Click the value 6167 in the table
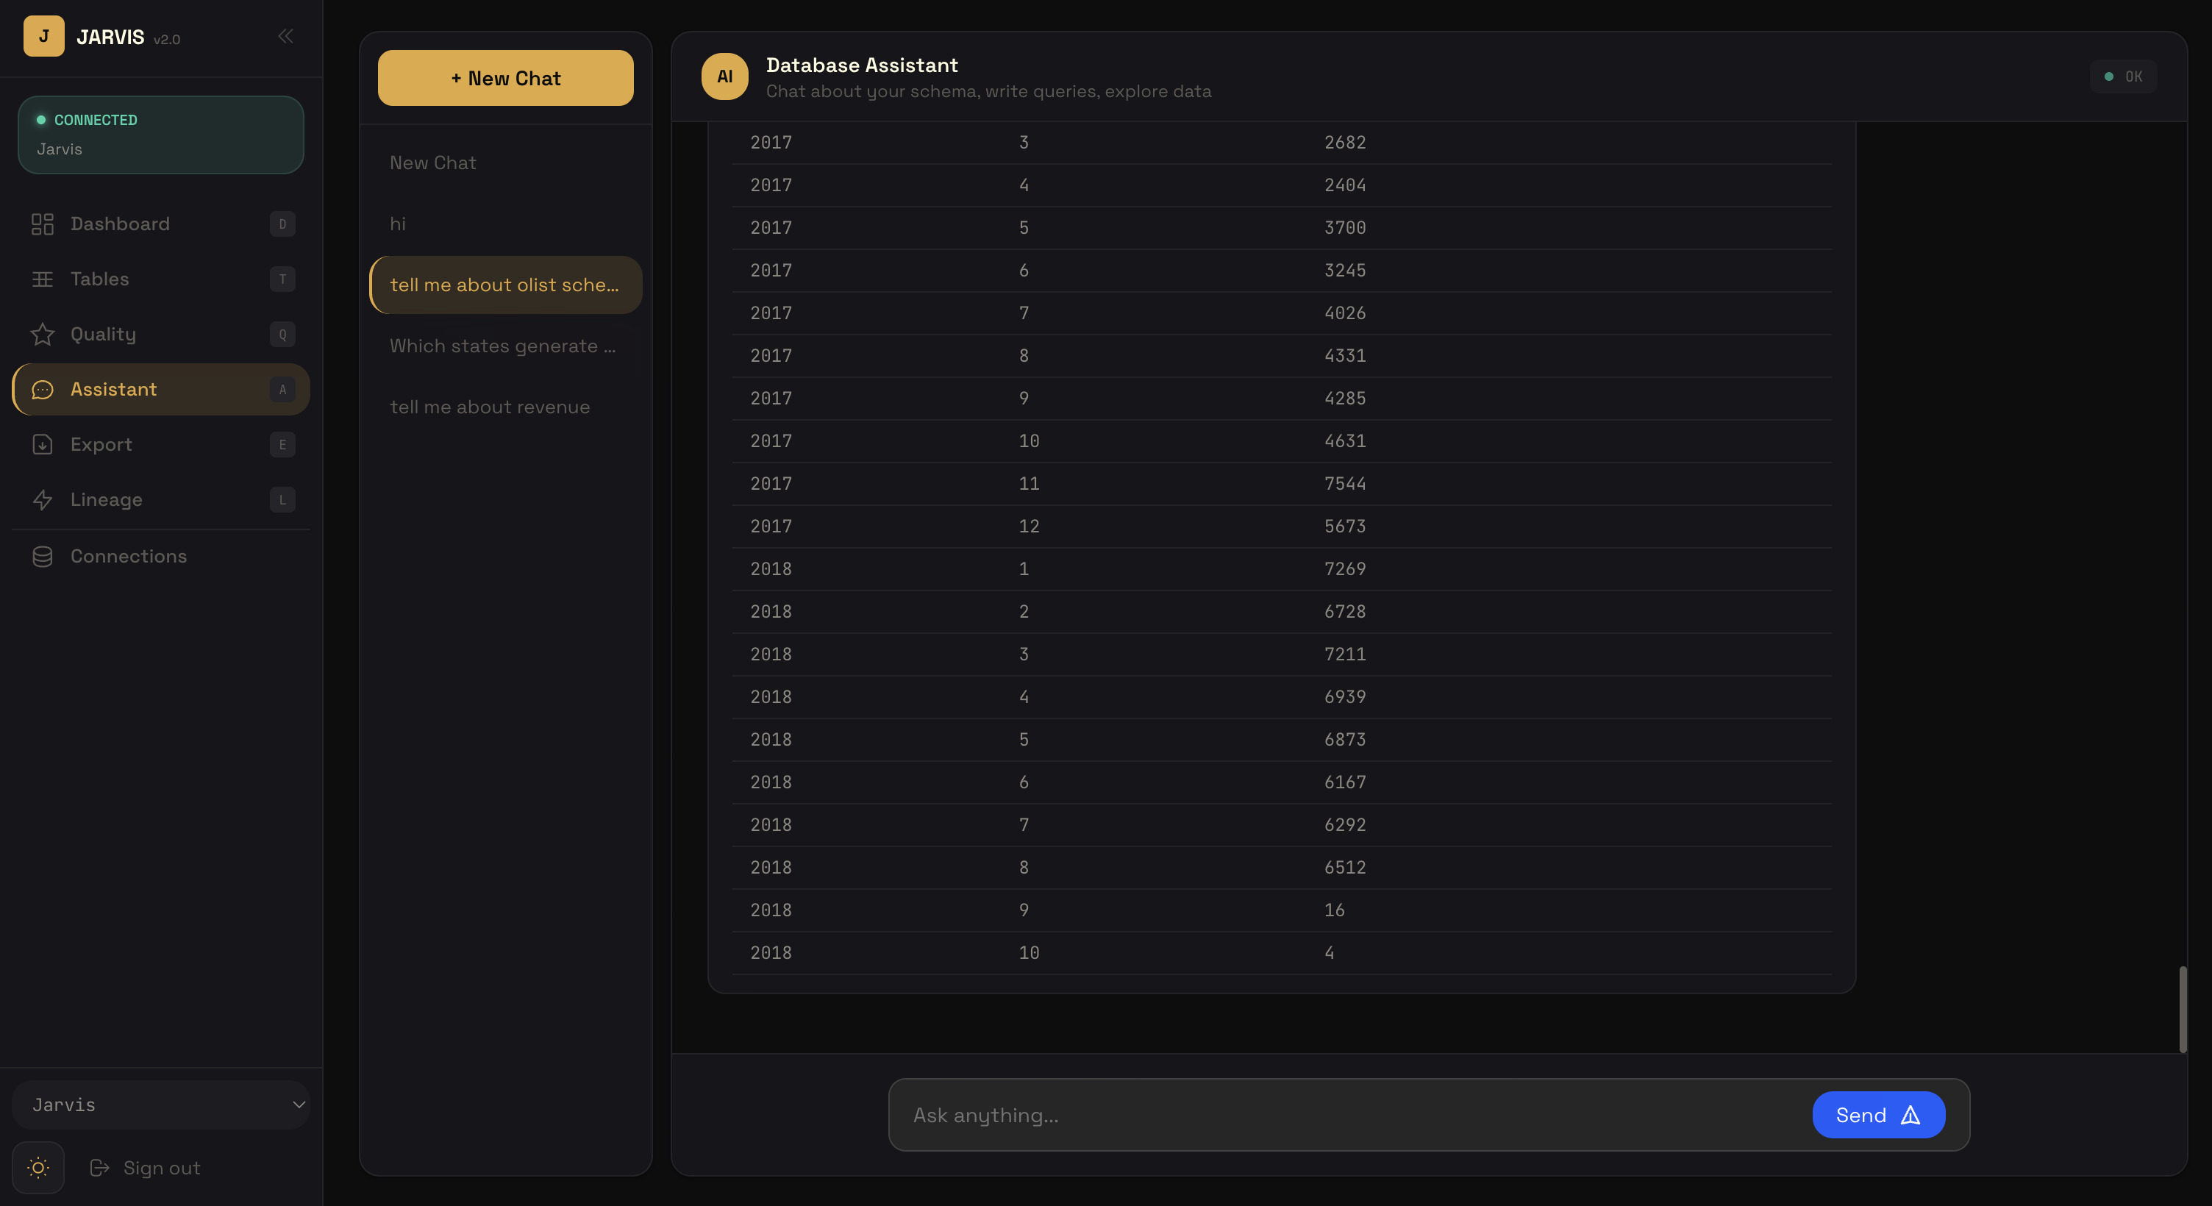Screen dimensions: 2212x1206 pyautogui.click(x=1345, y=782)
